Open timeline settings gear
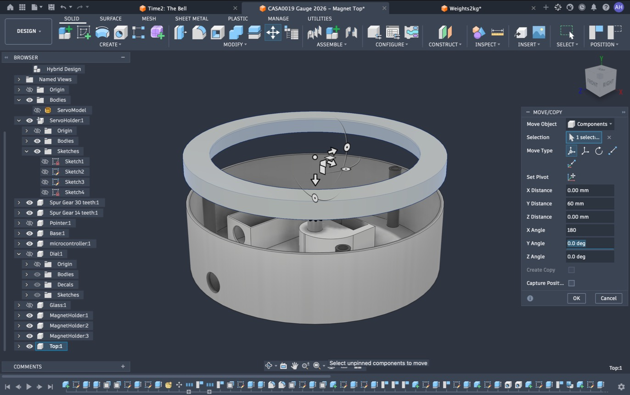630x395 pixels. pyautogui.click(x=621, y=387)
